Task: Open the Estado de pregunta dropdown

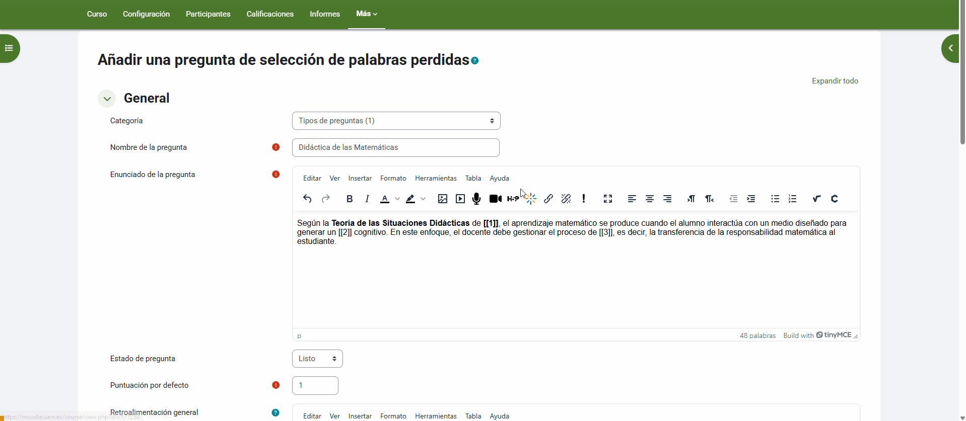Action: [x=317, y=359]
